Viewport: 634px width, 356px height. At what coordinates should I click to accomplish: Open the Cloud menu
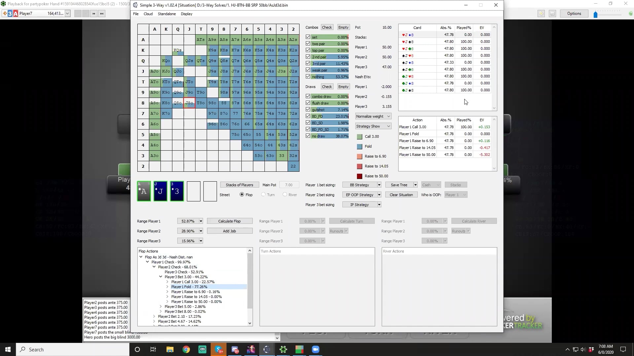coord(148,14)
